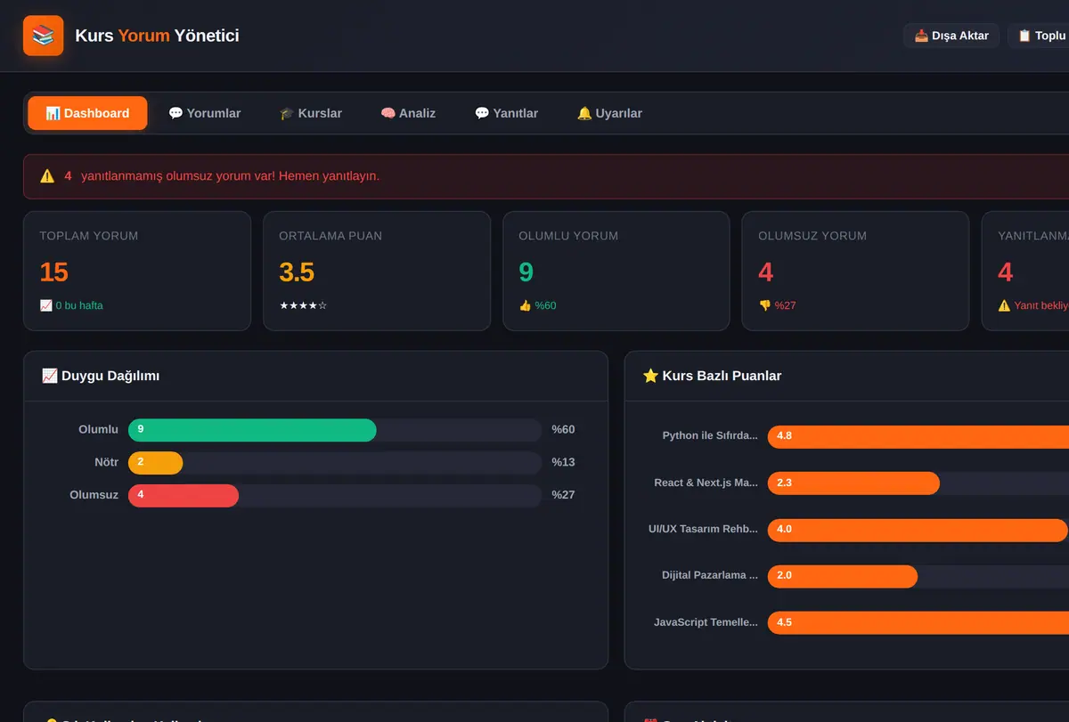This screenshot has width=1069, height=722.
Task: Click the '%60' label beside the Olumlu bar
Action: click(x=563, y=430)
